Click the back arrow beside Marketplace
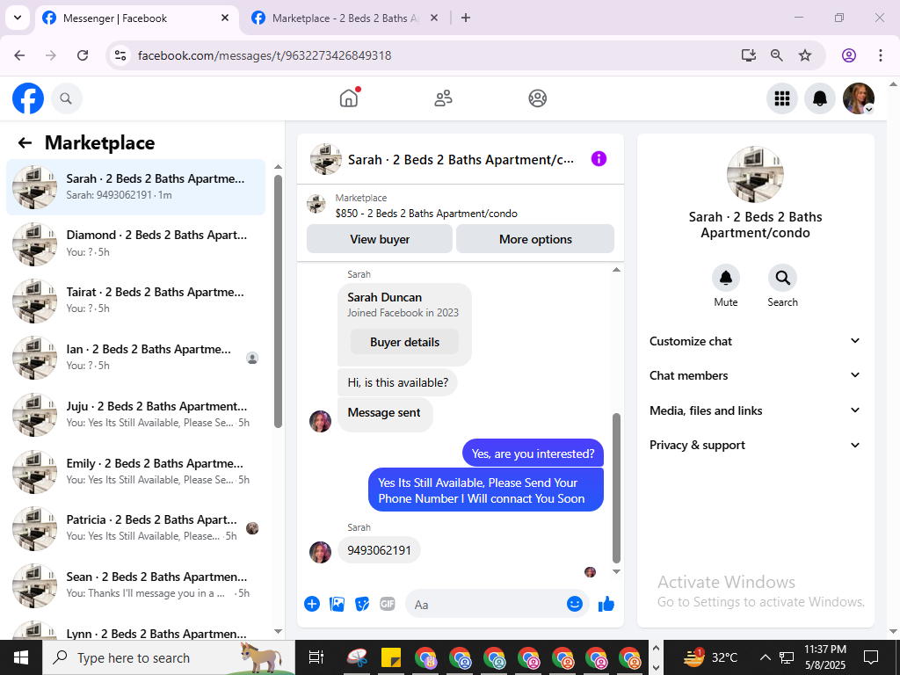 pyautogui.click(x=25, y=143)
